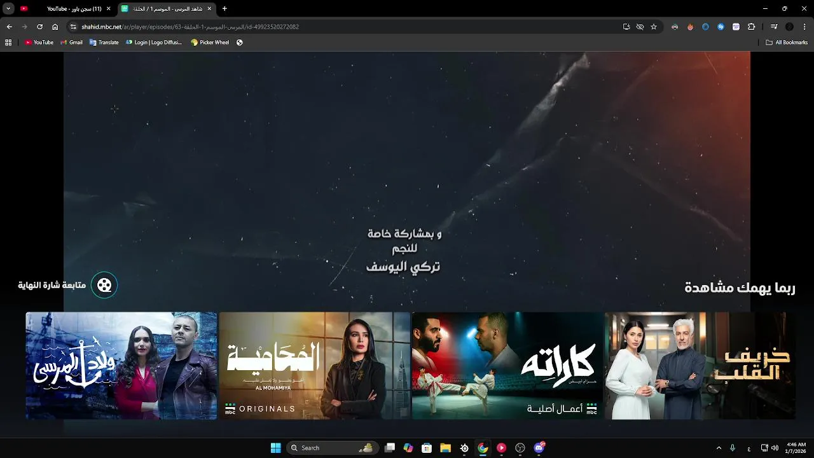Bookmark this page with star icon
This screenshot has height=458, width=814.
pyautogui.click(x=653, y=27)
